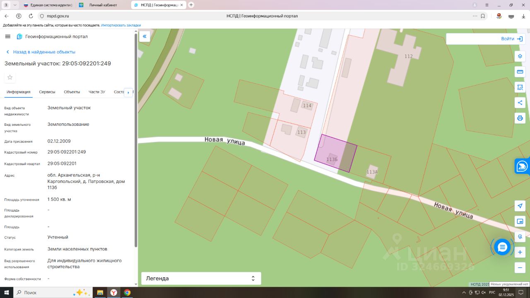Image resolution: width=530 pixels, height=298 pixels.
Task: Open page actions three dots menu
Action: [475, 16]
